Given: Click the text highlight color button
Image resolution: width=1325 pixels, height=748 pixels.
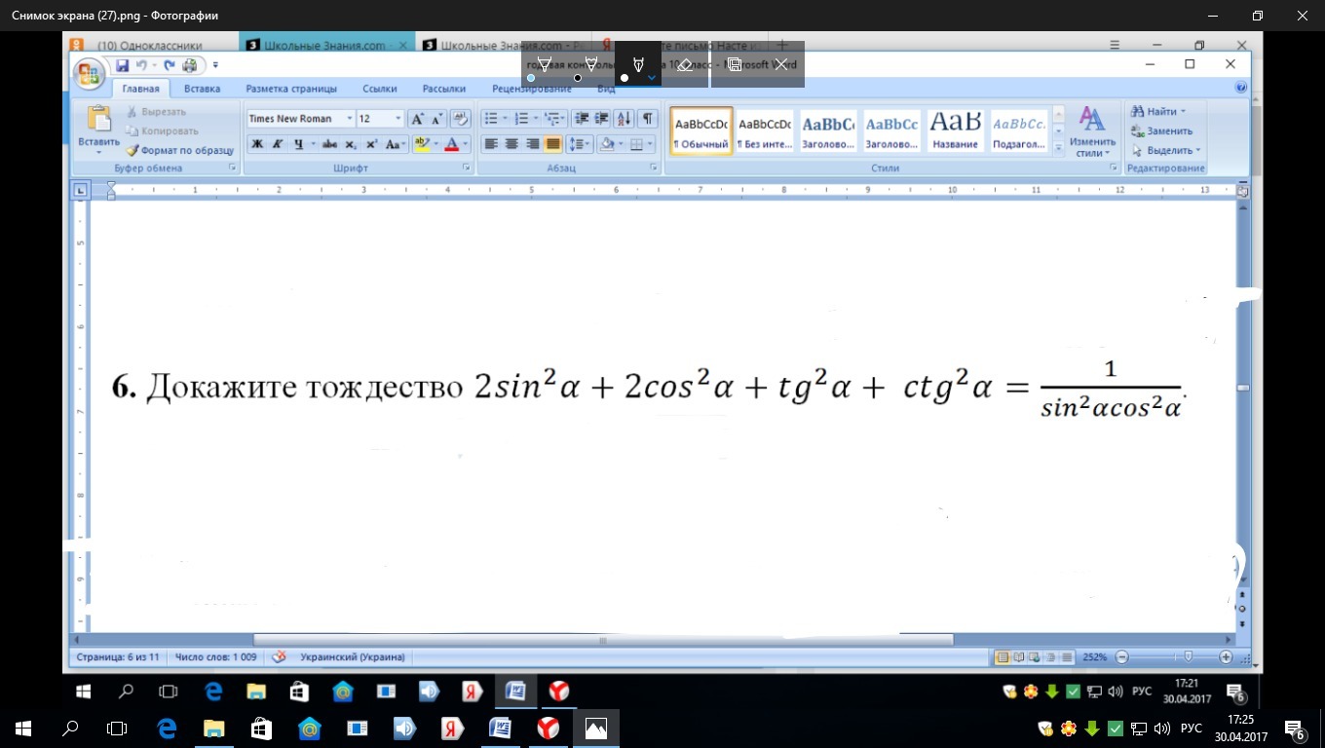Looking at the screenshot, I should (422, 144).
